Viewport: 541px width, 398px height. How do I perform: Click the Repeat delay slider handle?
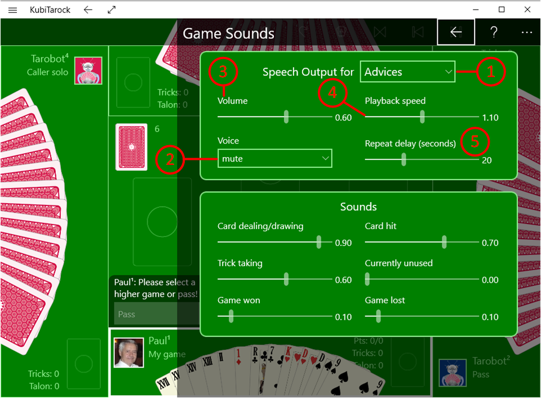coord(403,160)
